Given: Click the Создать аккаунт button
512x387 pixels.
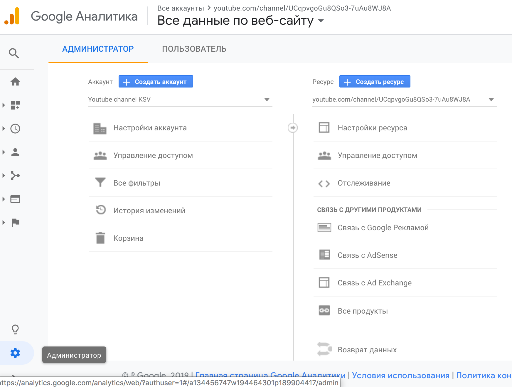Looking at the screenshot, I should 156,82.
